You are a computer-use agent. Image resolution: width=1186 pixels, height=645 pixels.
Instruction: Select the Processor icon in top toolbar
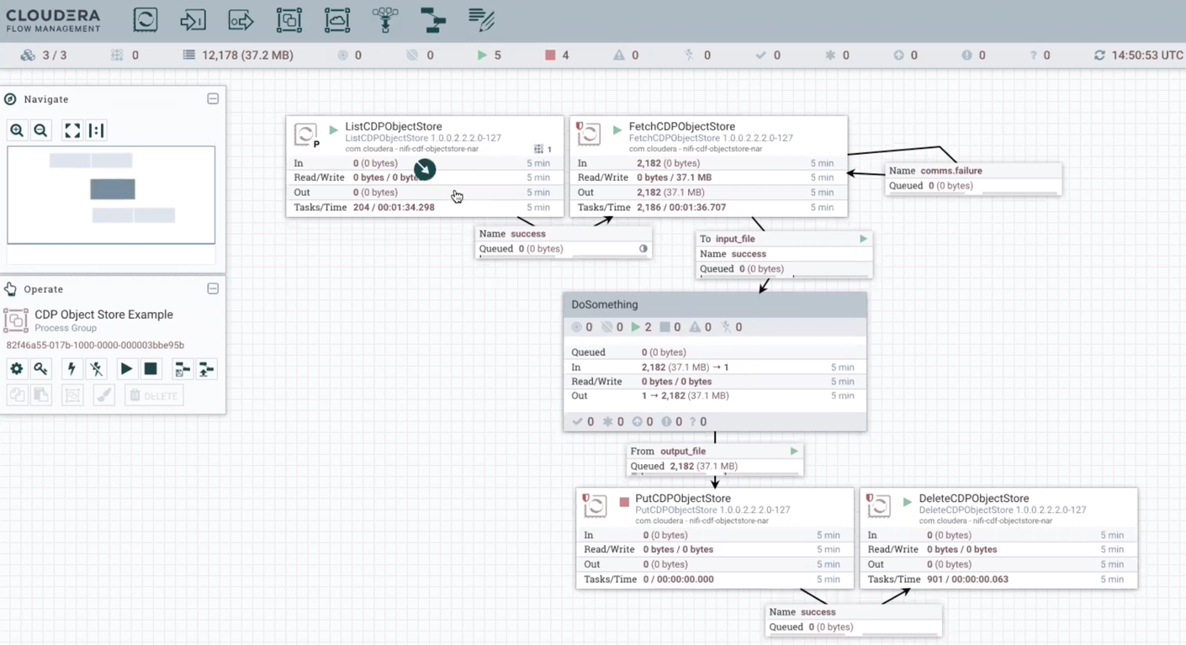coord(145,20)
